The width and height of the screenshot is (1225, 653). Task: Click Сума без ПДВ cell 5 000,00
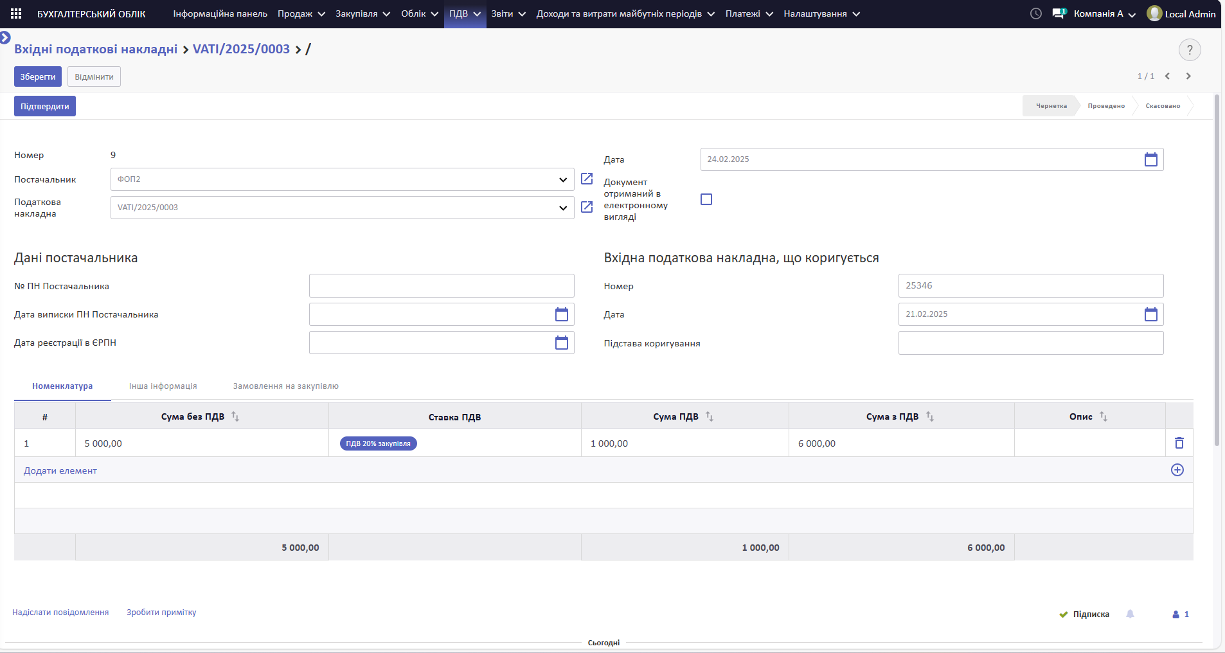pos(202,443)
